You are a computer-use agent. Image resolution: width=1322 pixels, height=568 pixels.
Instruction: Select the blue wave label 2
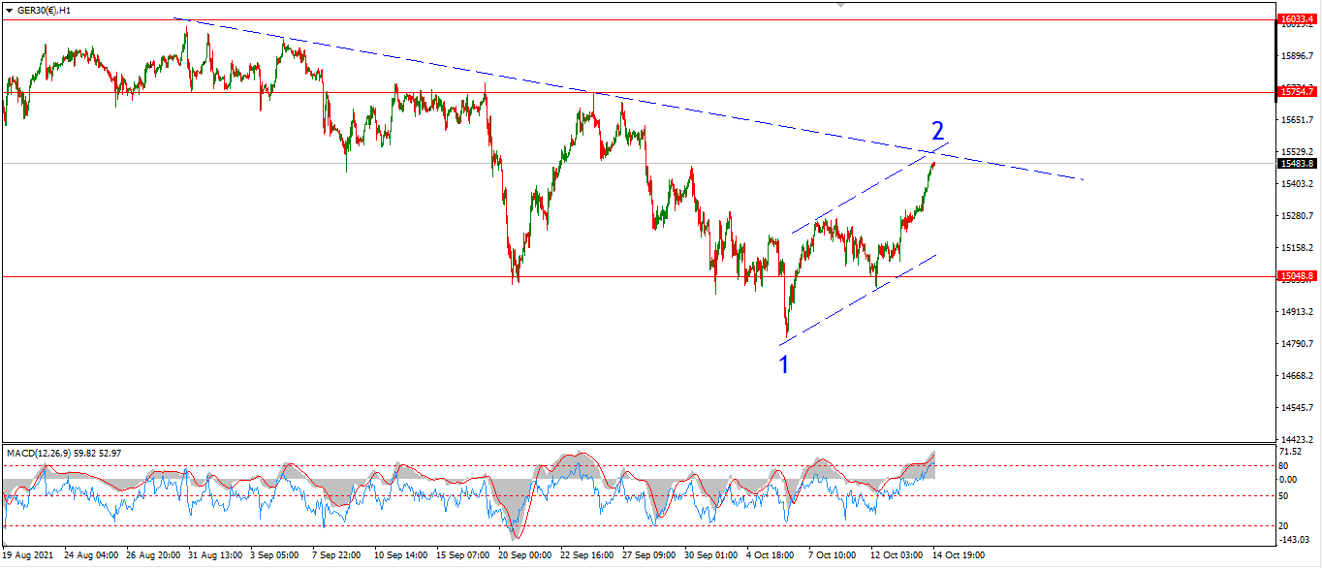(937, 131)
